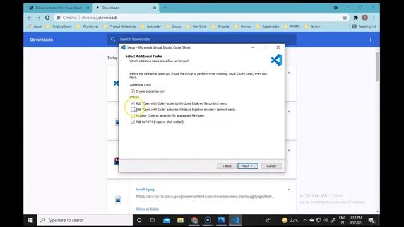Open Chrome three-dot menu
Image resolution: width=404 pixels, height=227 pixels.
tap(374, 18)
